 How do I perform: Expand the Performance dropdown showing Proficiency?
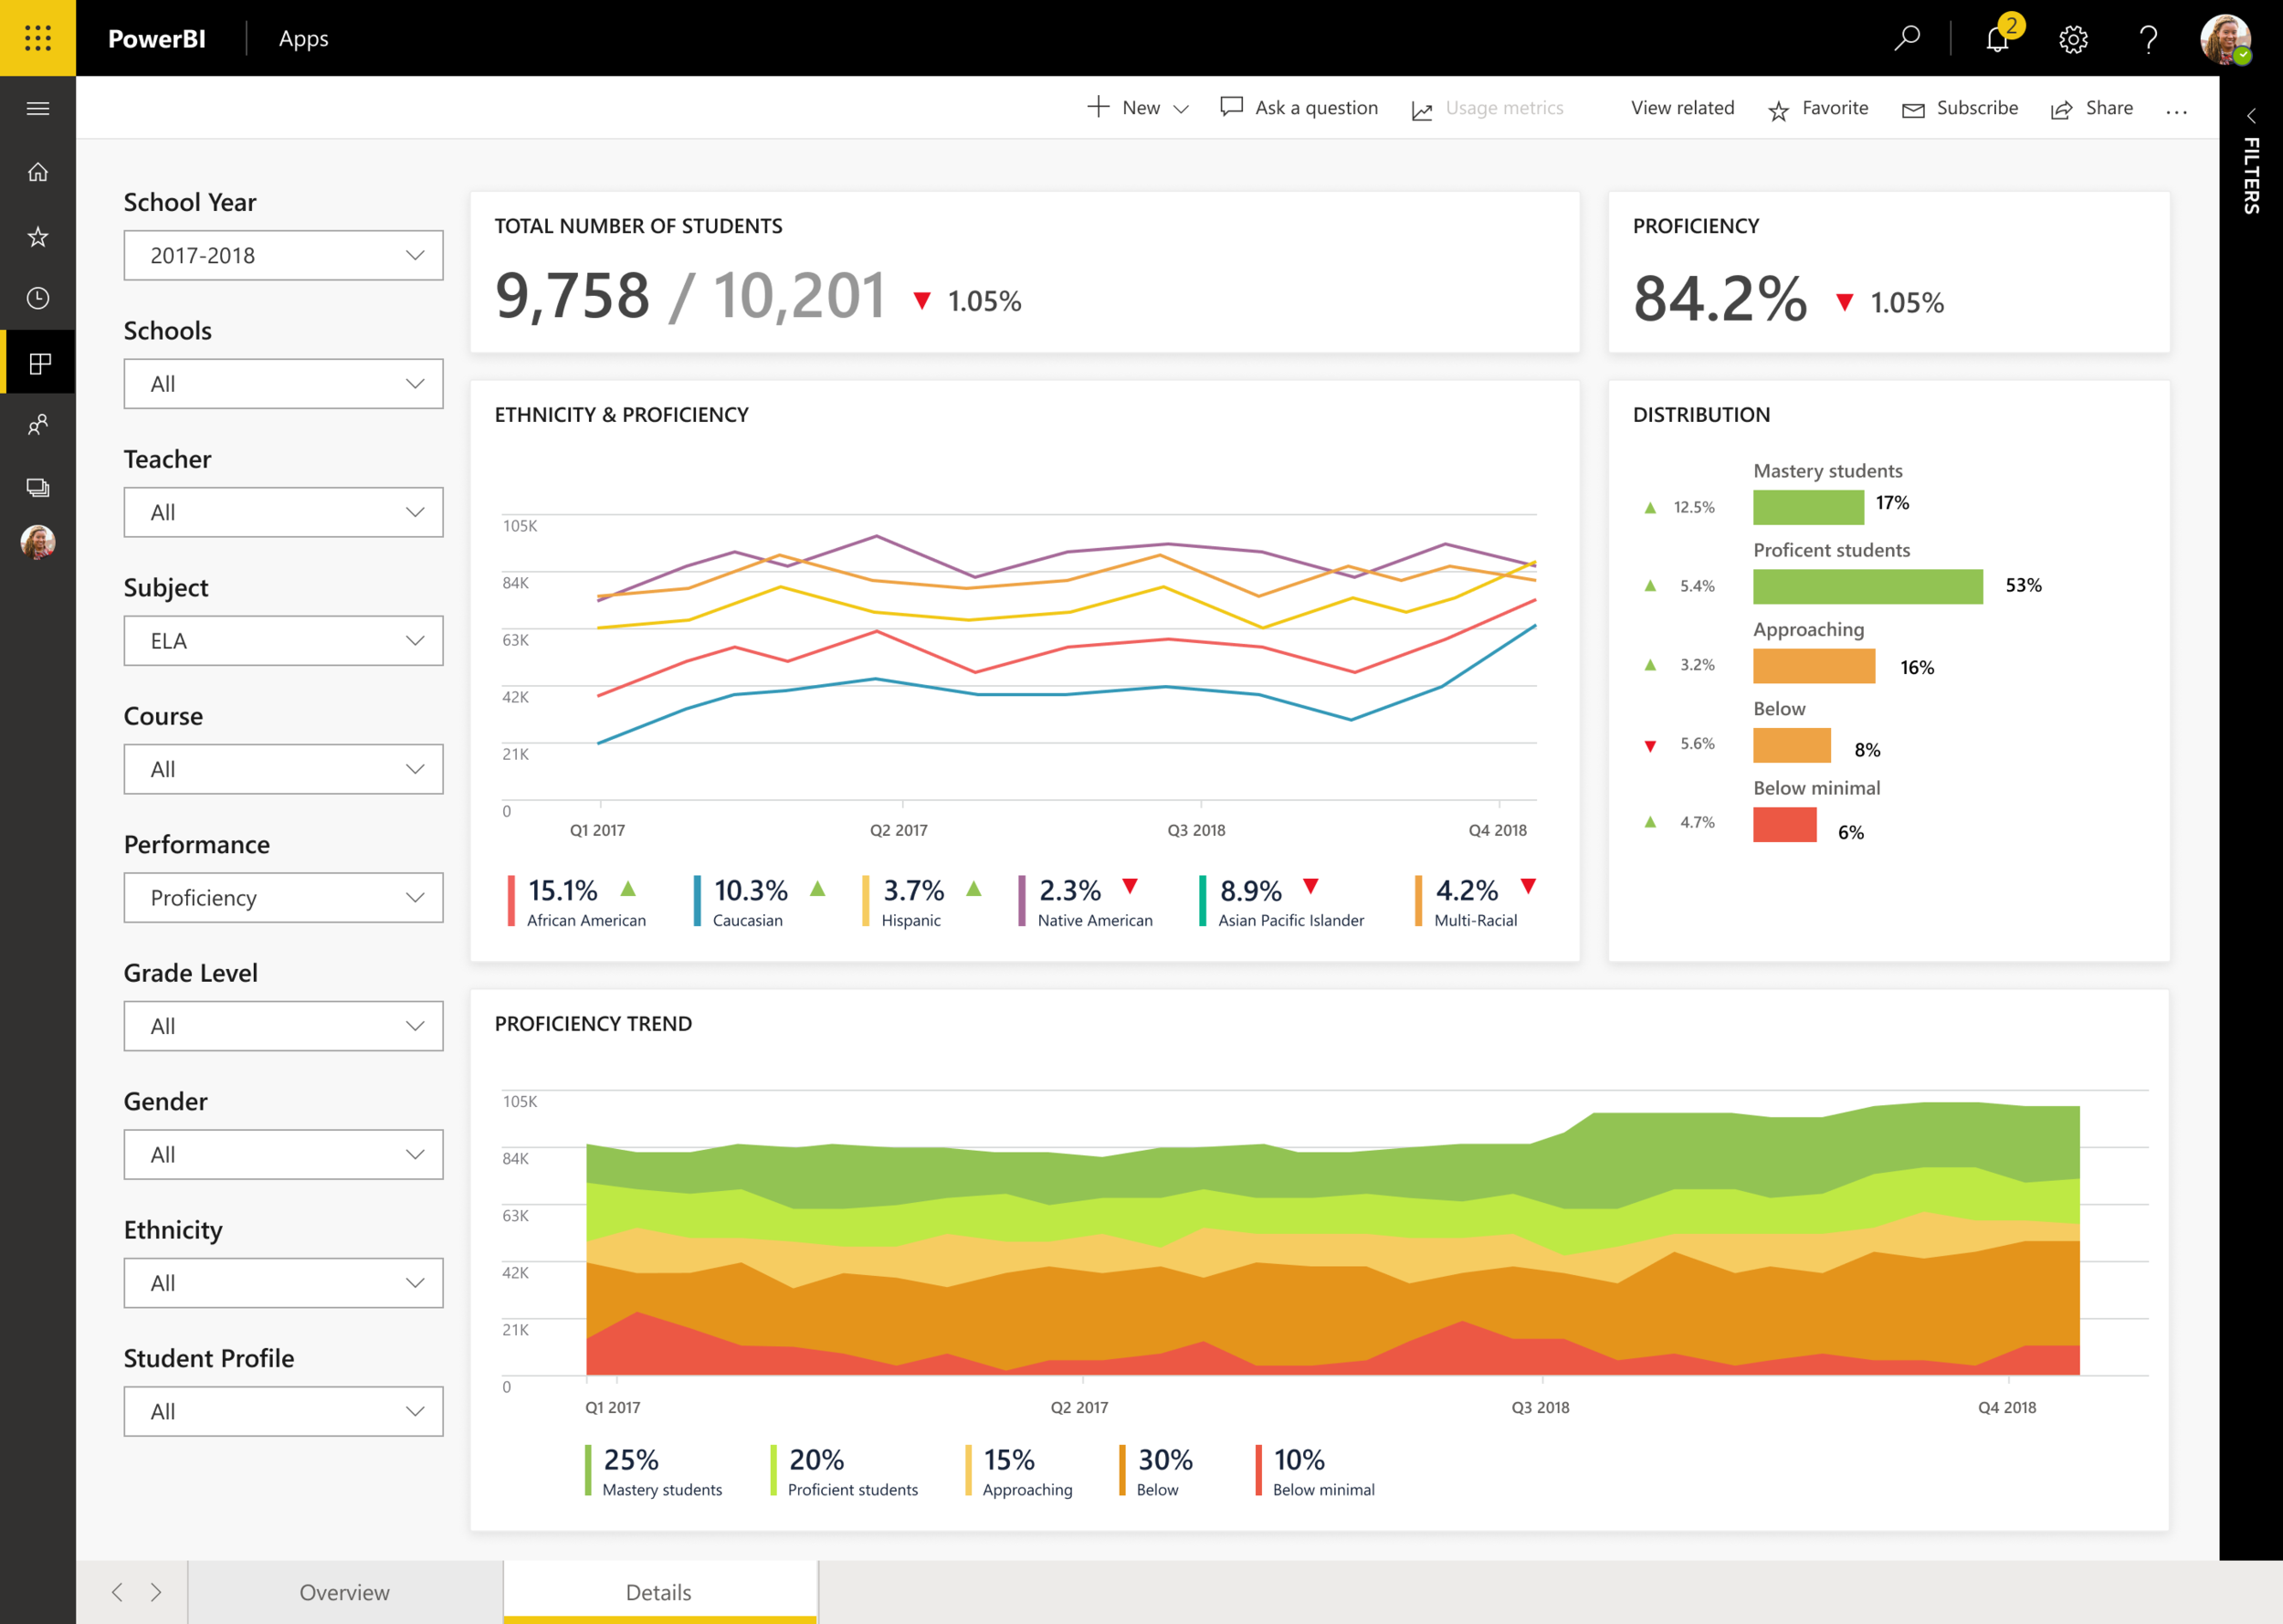click(x=283, y=897)
